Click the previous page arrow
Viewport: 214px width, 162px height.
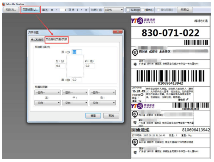(57, 10)
